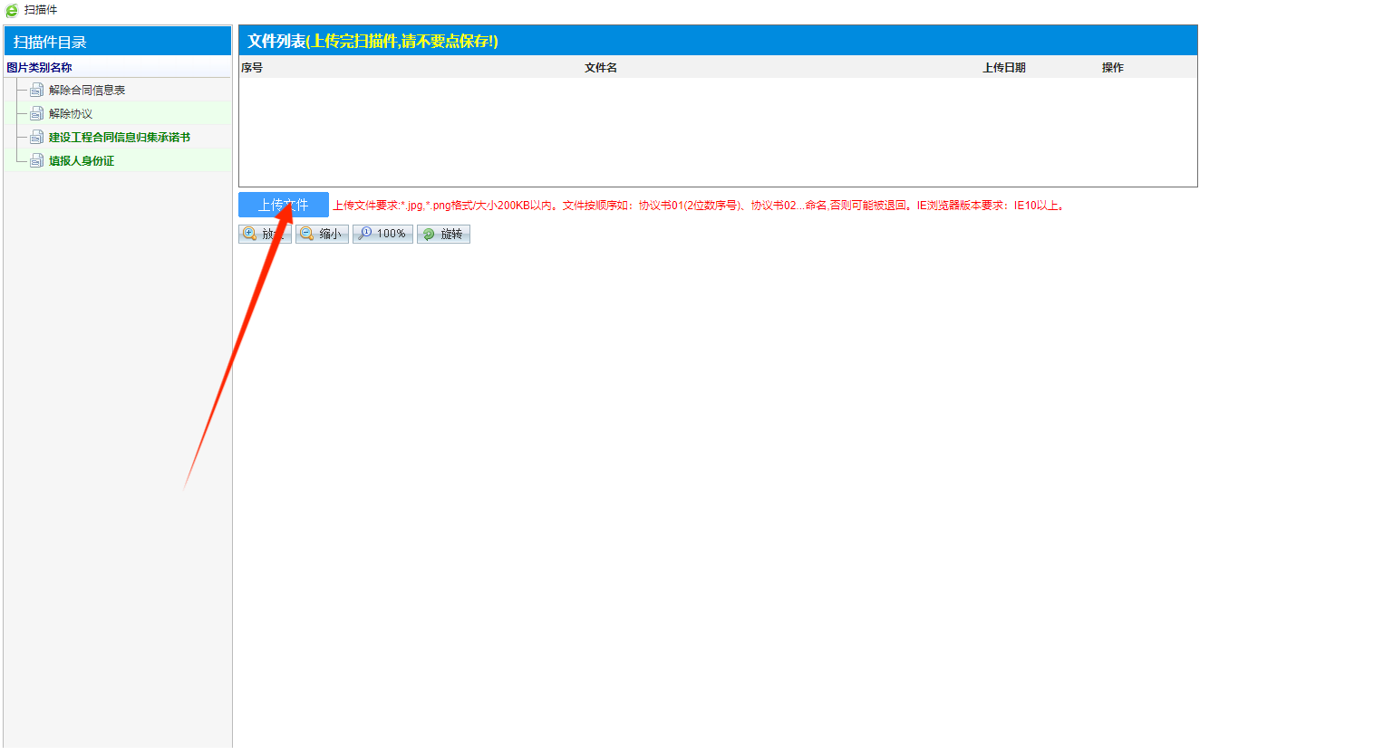Click the document icon beside 解除协议
The height and width of the screenshot is (748, 1393).
coord(36,113)
